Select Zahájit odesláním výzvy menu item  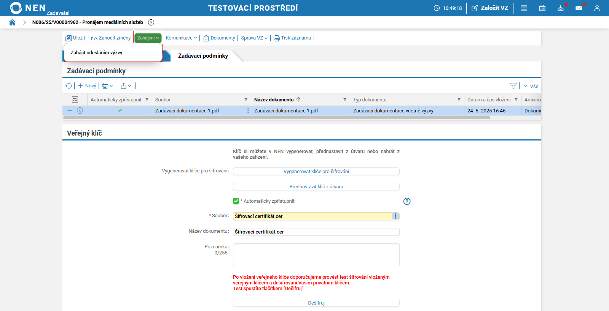tap(113, 53)
